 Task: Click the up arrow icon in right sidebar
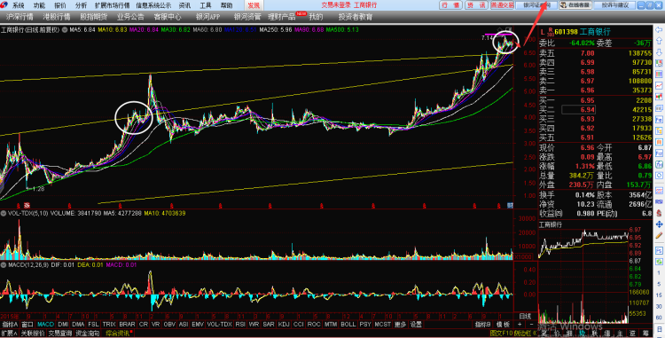point(659,41)
